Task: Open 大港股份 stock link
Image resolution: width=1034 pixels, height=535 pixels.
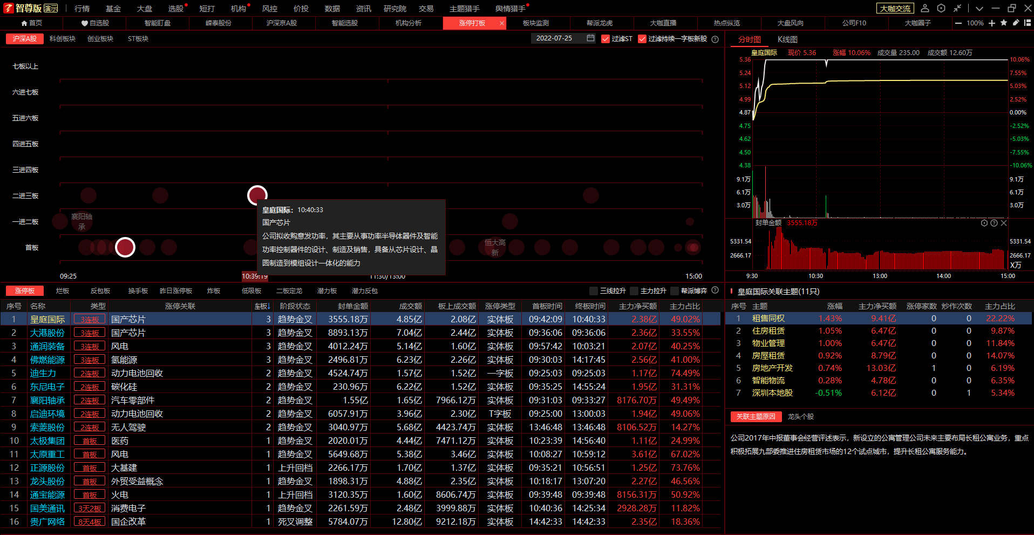Action: [x=47, y=333]
